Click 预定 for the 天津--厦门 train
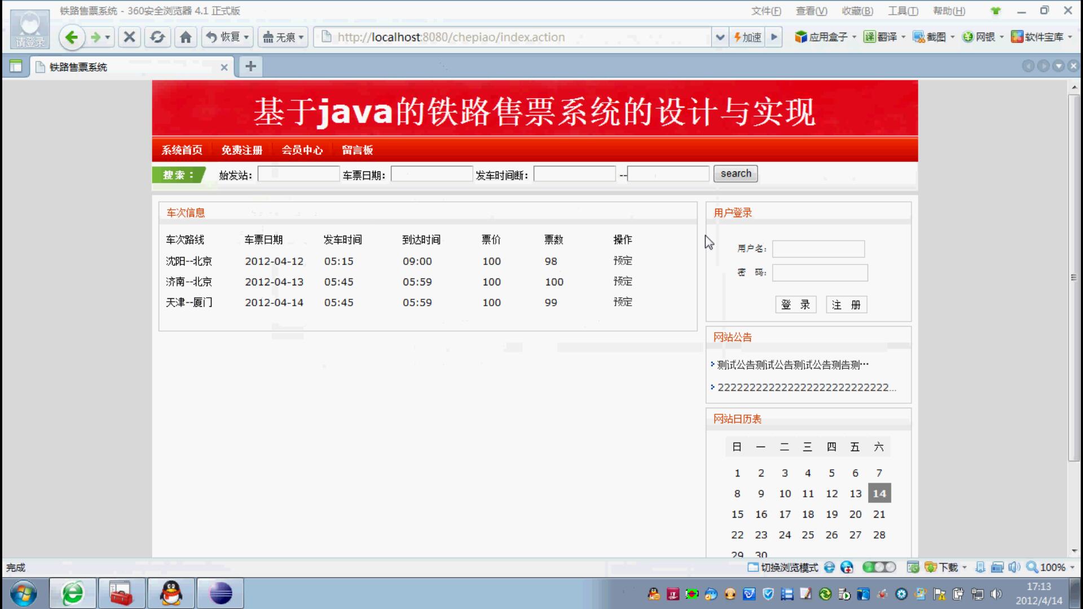 tap(623, 302)
